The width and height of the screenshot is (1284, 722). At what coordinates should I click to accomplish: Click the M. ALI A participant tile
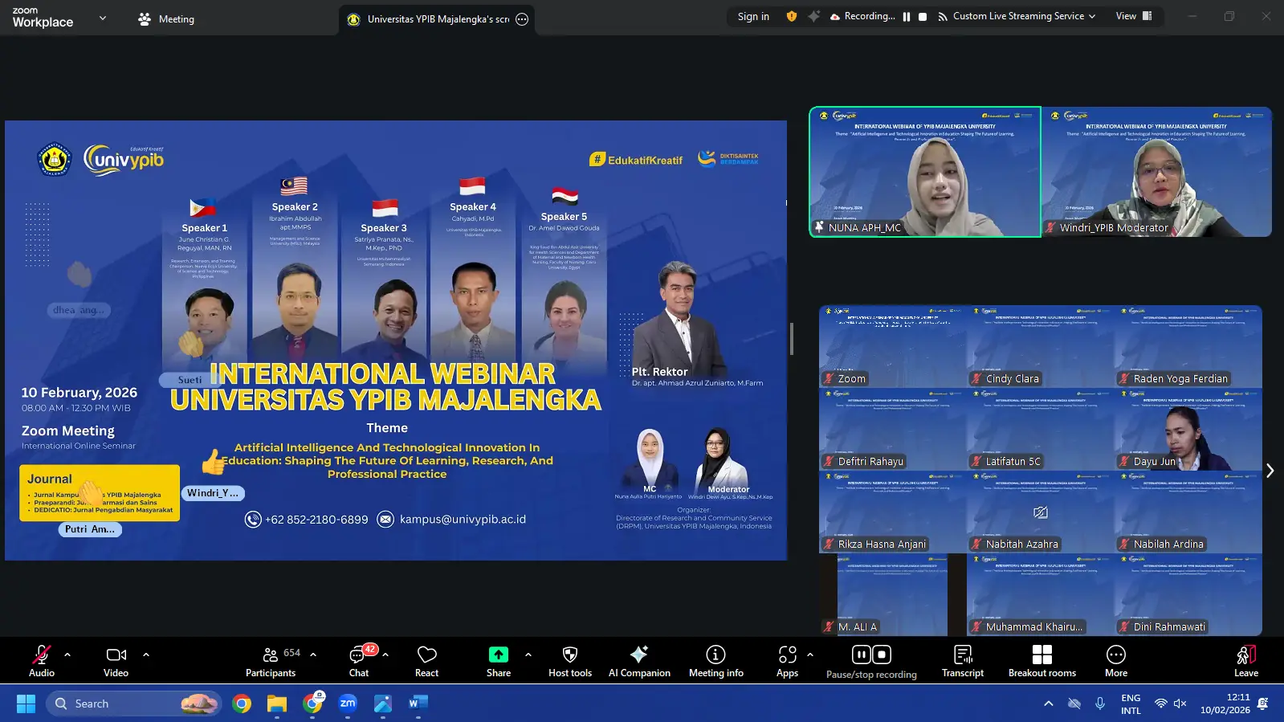pyautogui.click(x=893, y=595)
